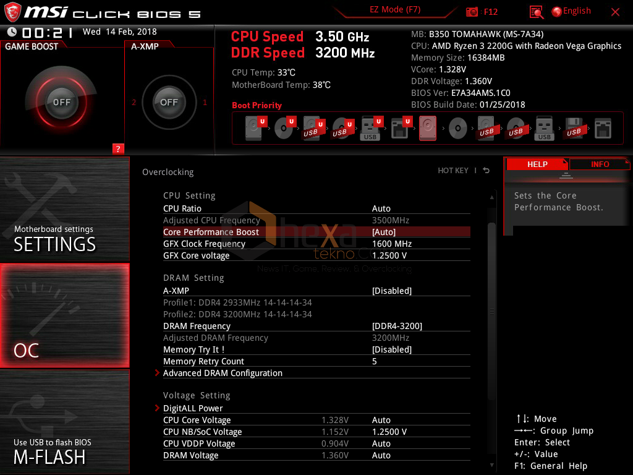Select the UEFI USB hard disk boot icon
The width and height of the screenshot is (633, 475).
coord(314,129)
